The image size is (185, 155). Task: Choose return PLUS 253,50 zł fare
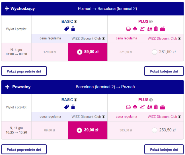(x=155, y=130)
